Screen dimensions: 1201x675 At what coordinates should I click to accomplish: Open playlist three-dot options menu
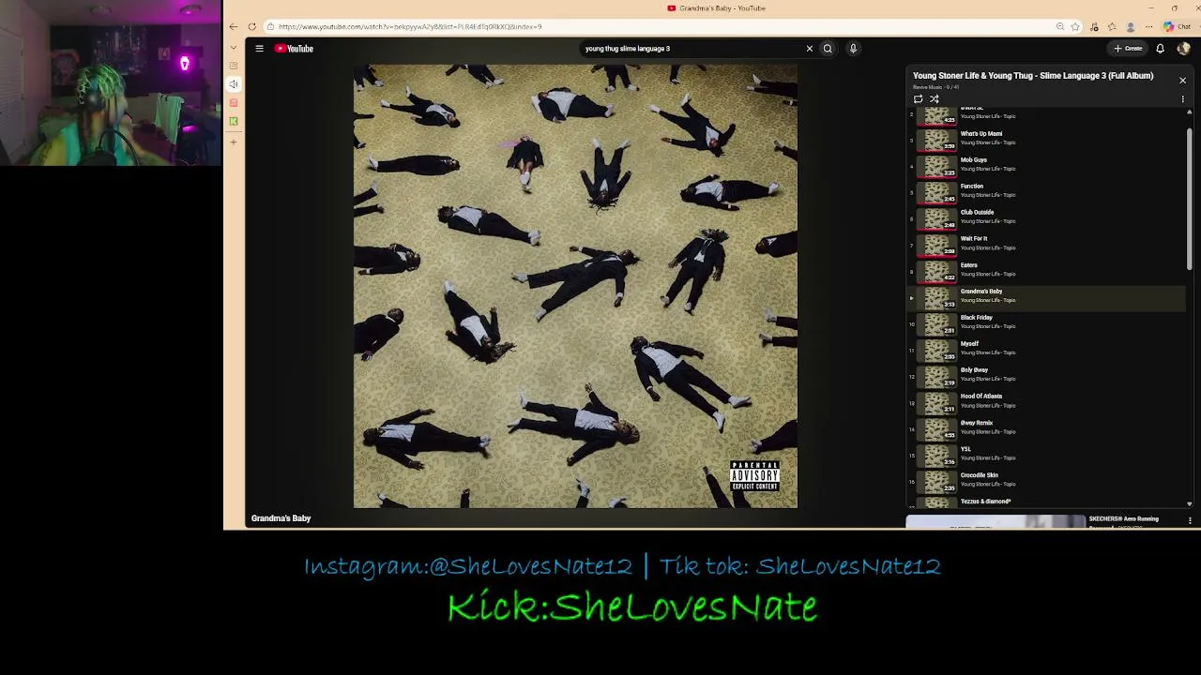click(1182, 98)
